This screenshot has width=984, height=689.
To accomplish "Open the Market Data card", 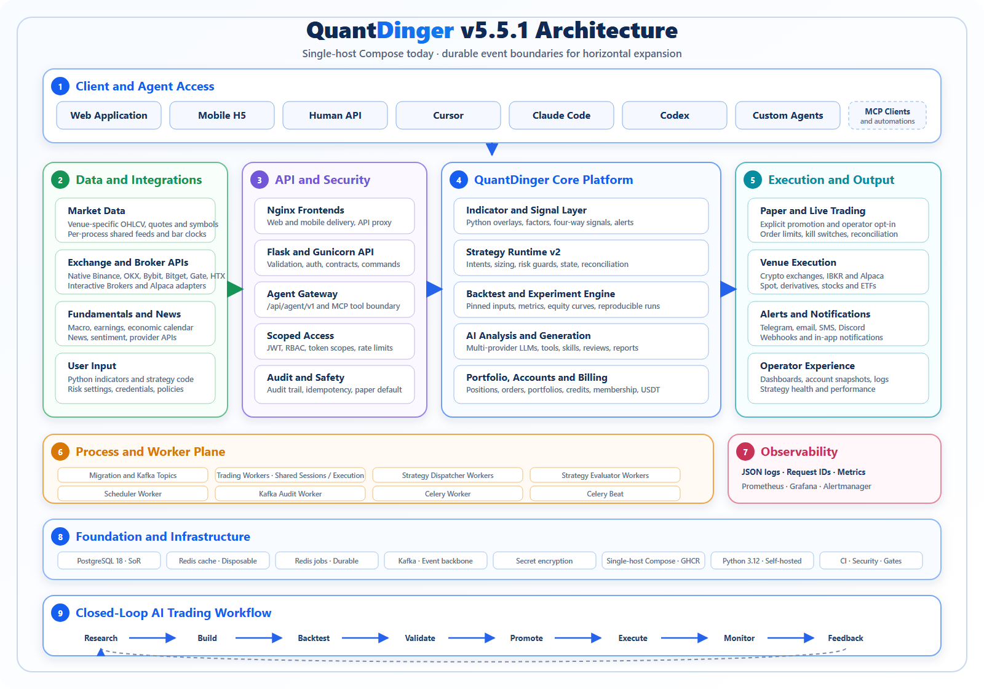I will 135,220.
